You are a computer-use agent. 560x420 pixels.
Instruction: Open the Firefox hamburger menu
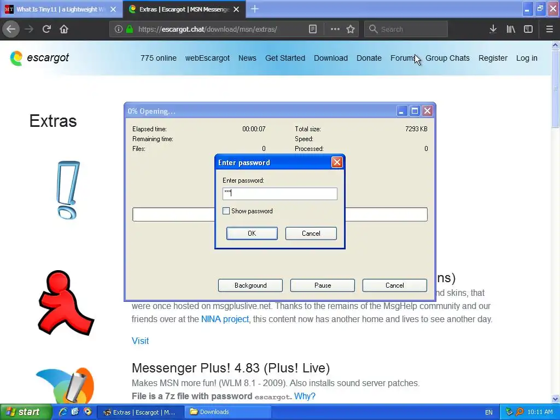click(549, 29)
